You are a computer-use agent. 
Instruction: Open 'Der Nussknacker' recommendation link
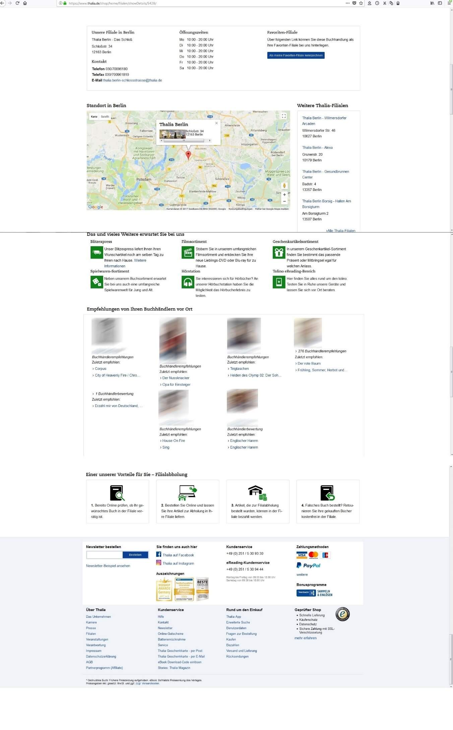176,378
